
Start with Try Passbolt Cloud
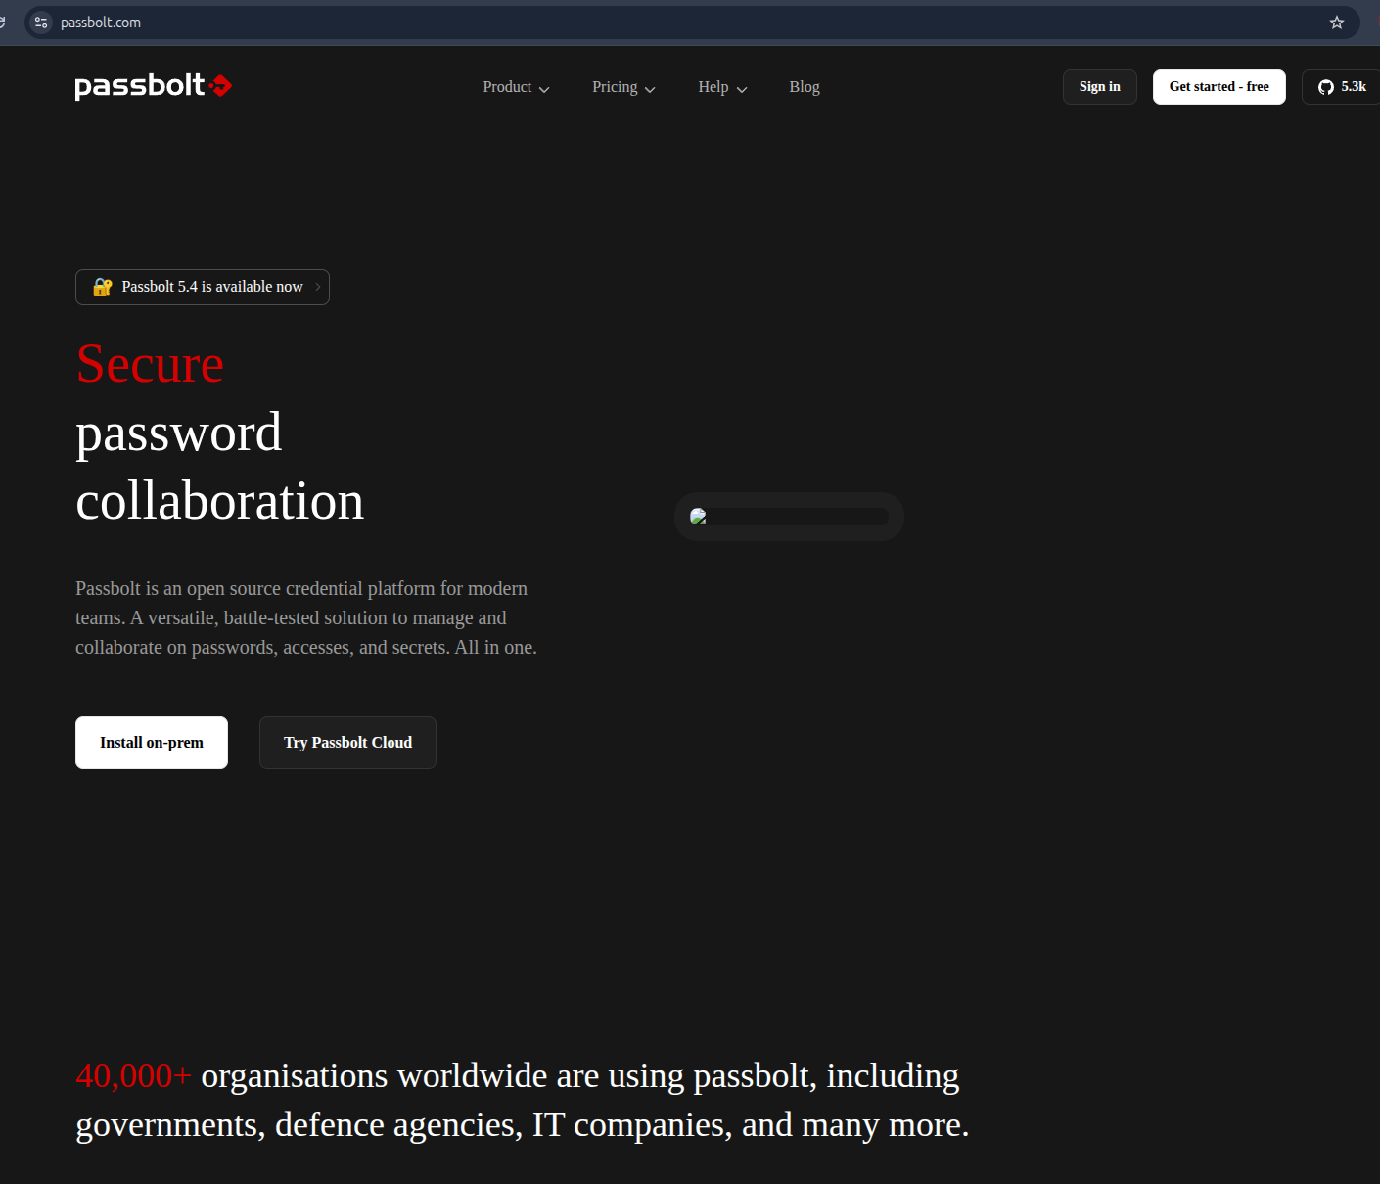(347, 743)
